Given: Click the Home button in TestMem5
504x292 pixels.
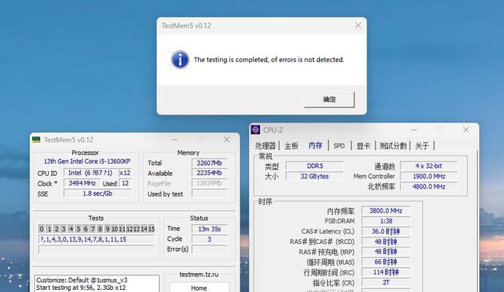Looking at the screenshot, I should point(199,288).
